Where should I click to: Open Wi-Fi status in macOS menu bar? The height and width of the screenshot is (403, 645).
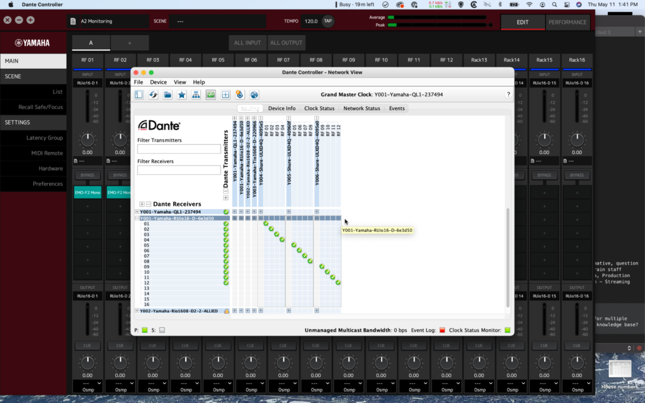click(529, 4)
